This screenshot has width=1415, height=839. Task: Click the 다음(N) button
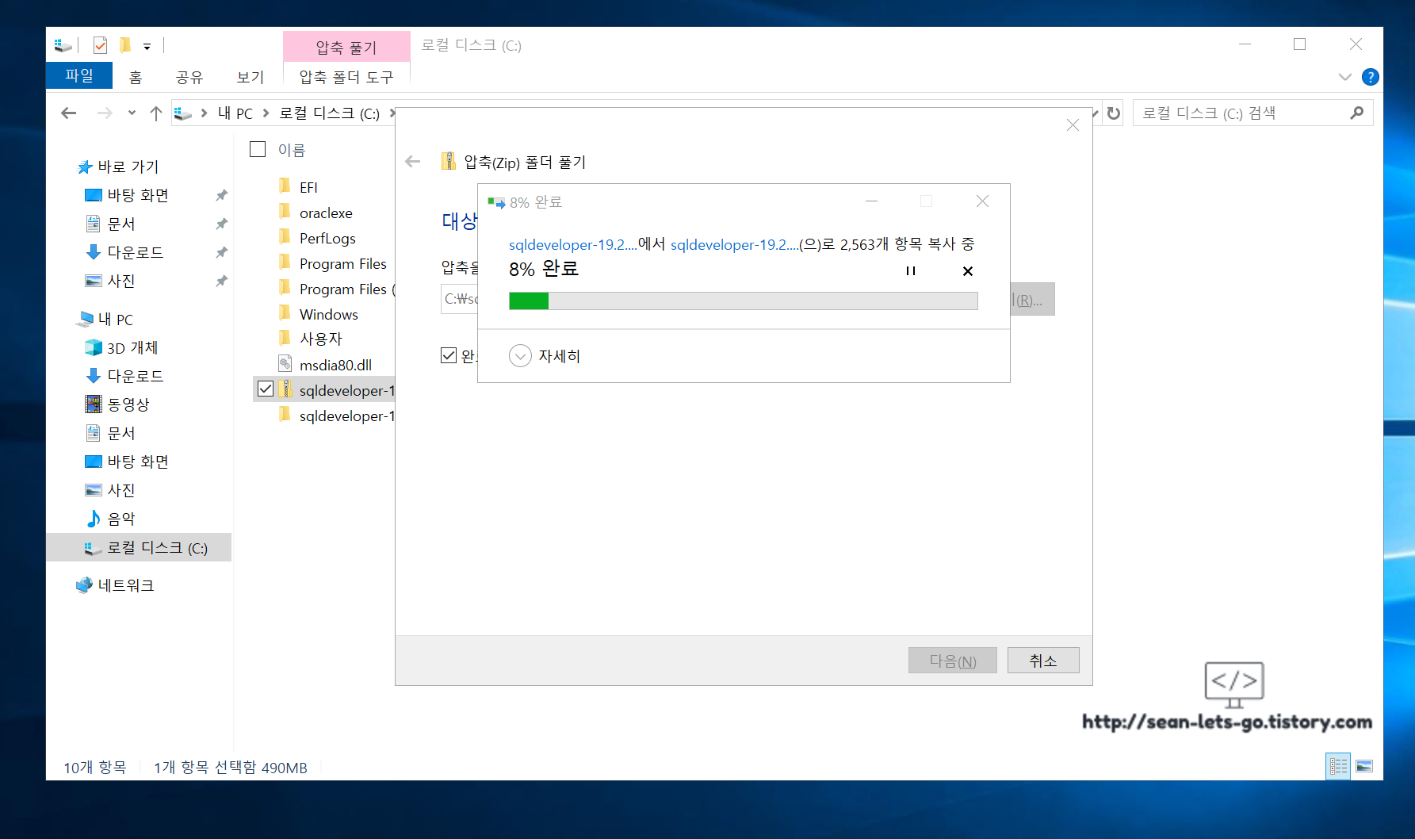click(x=952, y=661)
